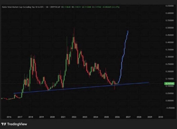
Task: Click price axis label 0.150000
Action: pyautogui.click(x=169, y=79)
